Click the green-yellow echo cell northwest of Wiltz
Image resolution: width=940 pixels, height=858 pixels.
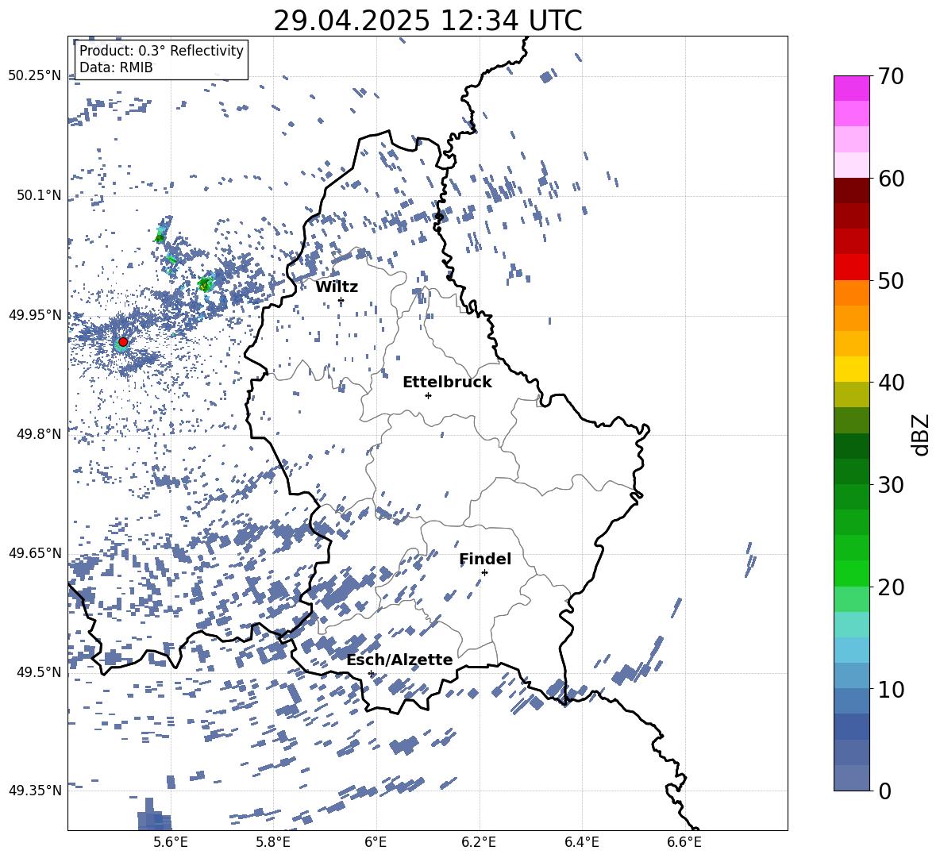point(206,284)
